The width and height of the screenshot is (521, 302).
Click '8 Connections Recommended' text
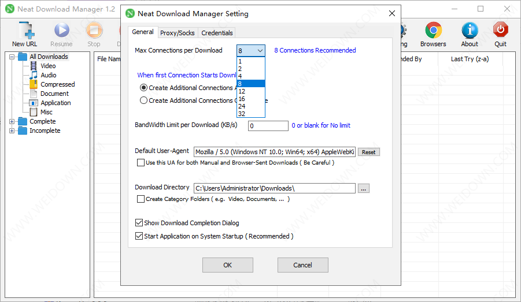(x=315, y=50)
